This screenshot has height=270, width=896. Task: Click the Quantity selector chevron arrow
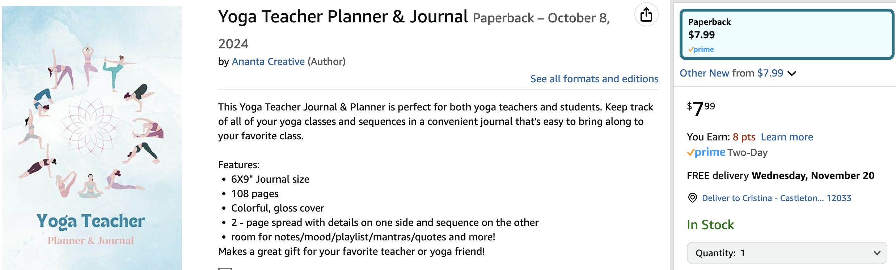click(x=877, y=253)
